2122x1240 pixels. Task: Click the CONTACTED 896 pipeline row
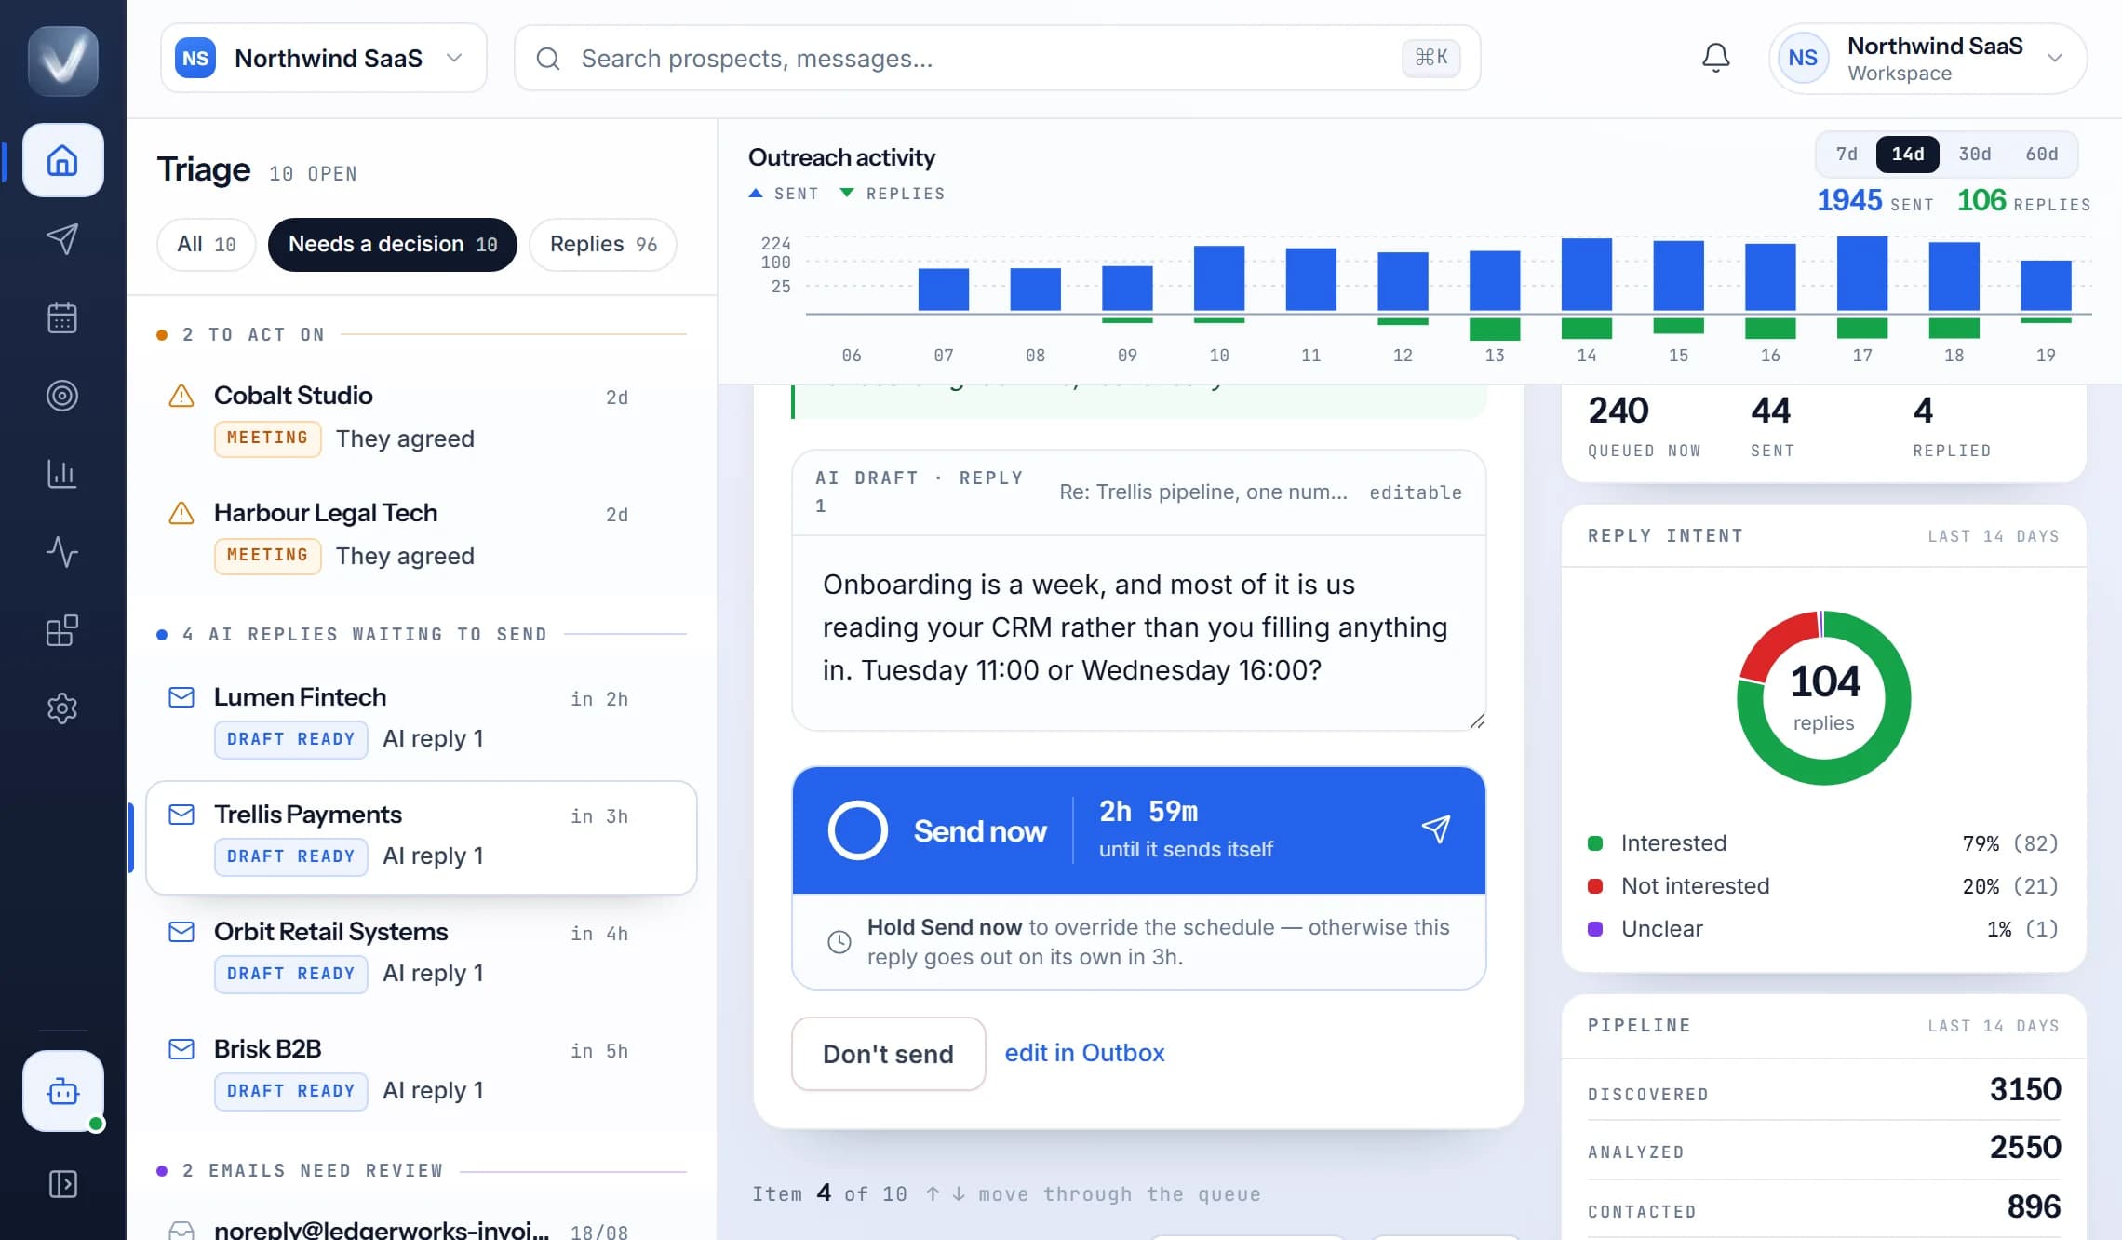click(x=1824, y=1207)
